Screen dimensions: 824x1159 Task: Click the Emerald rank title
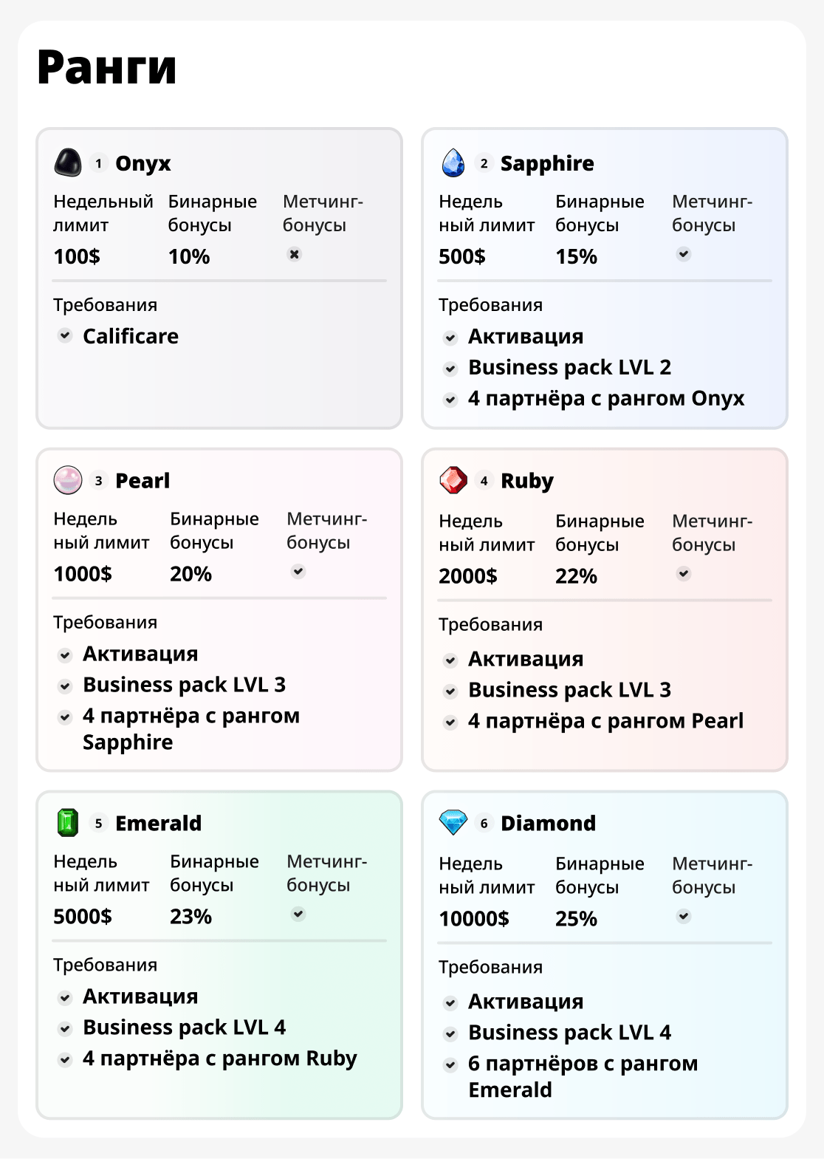(x=158, y=823)
